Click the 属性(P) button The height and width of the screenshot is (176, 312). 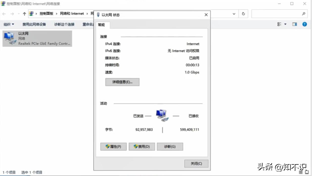click(x=113, y=147)
